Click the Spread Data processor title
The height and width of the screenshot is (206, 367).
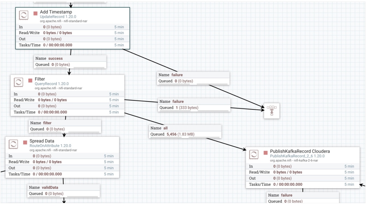coord(42,141)
